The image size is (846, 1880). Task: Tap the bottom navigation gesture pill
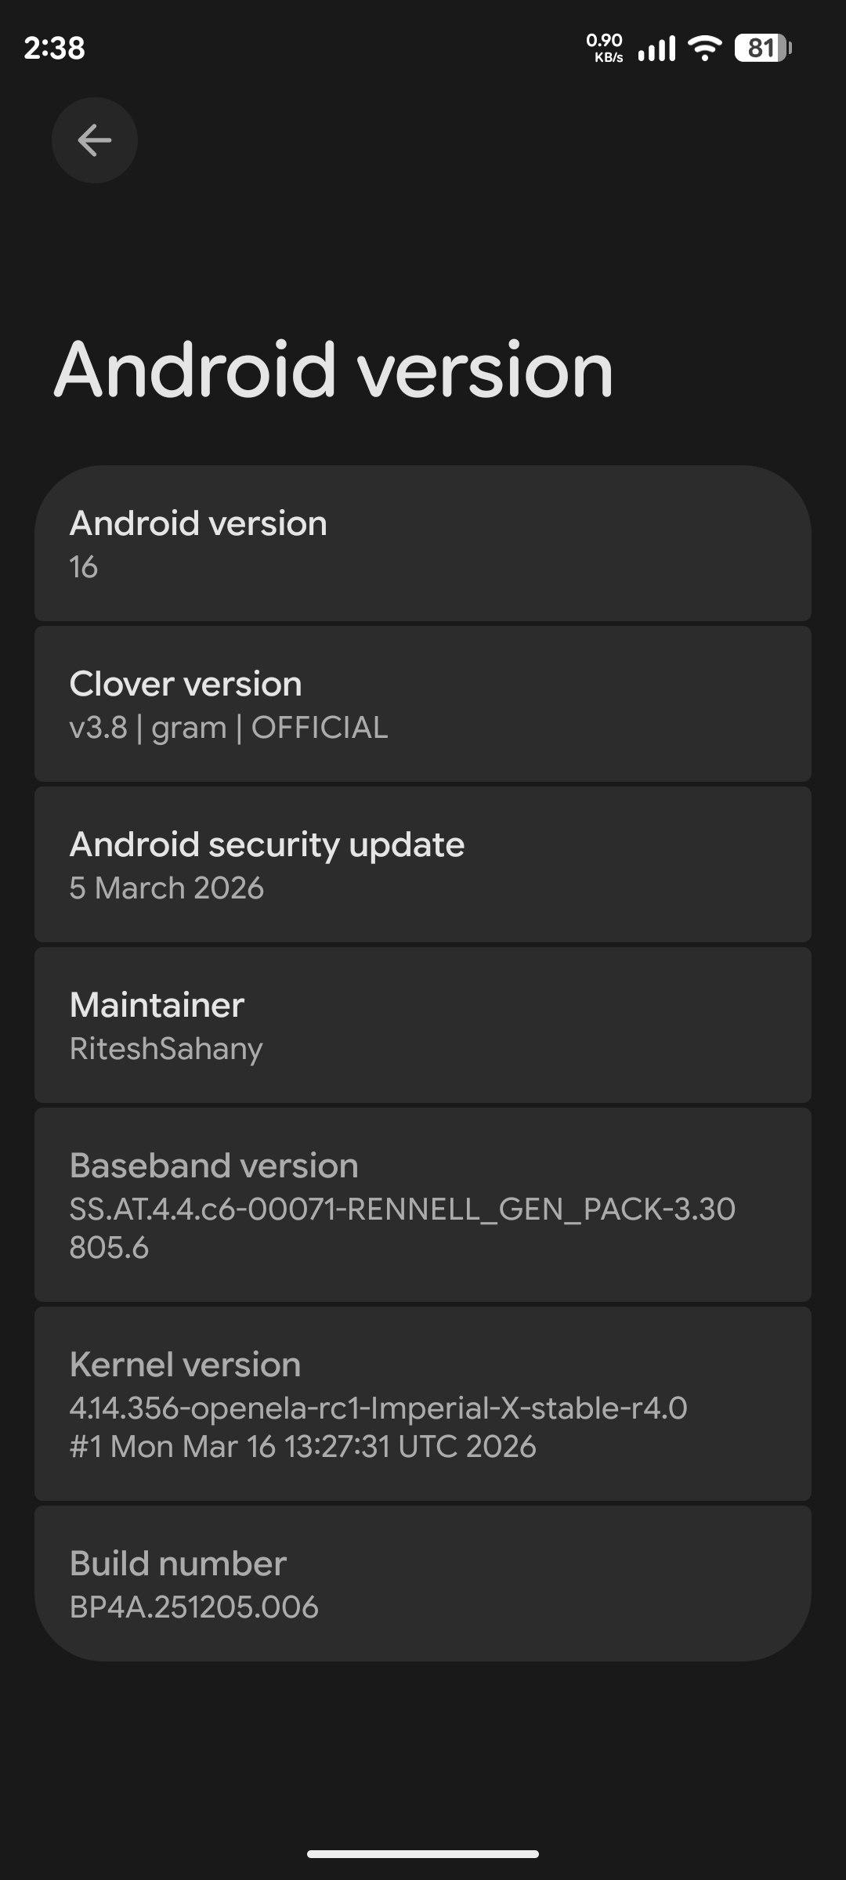tap(423, 1853)
